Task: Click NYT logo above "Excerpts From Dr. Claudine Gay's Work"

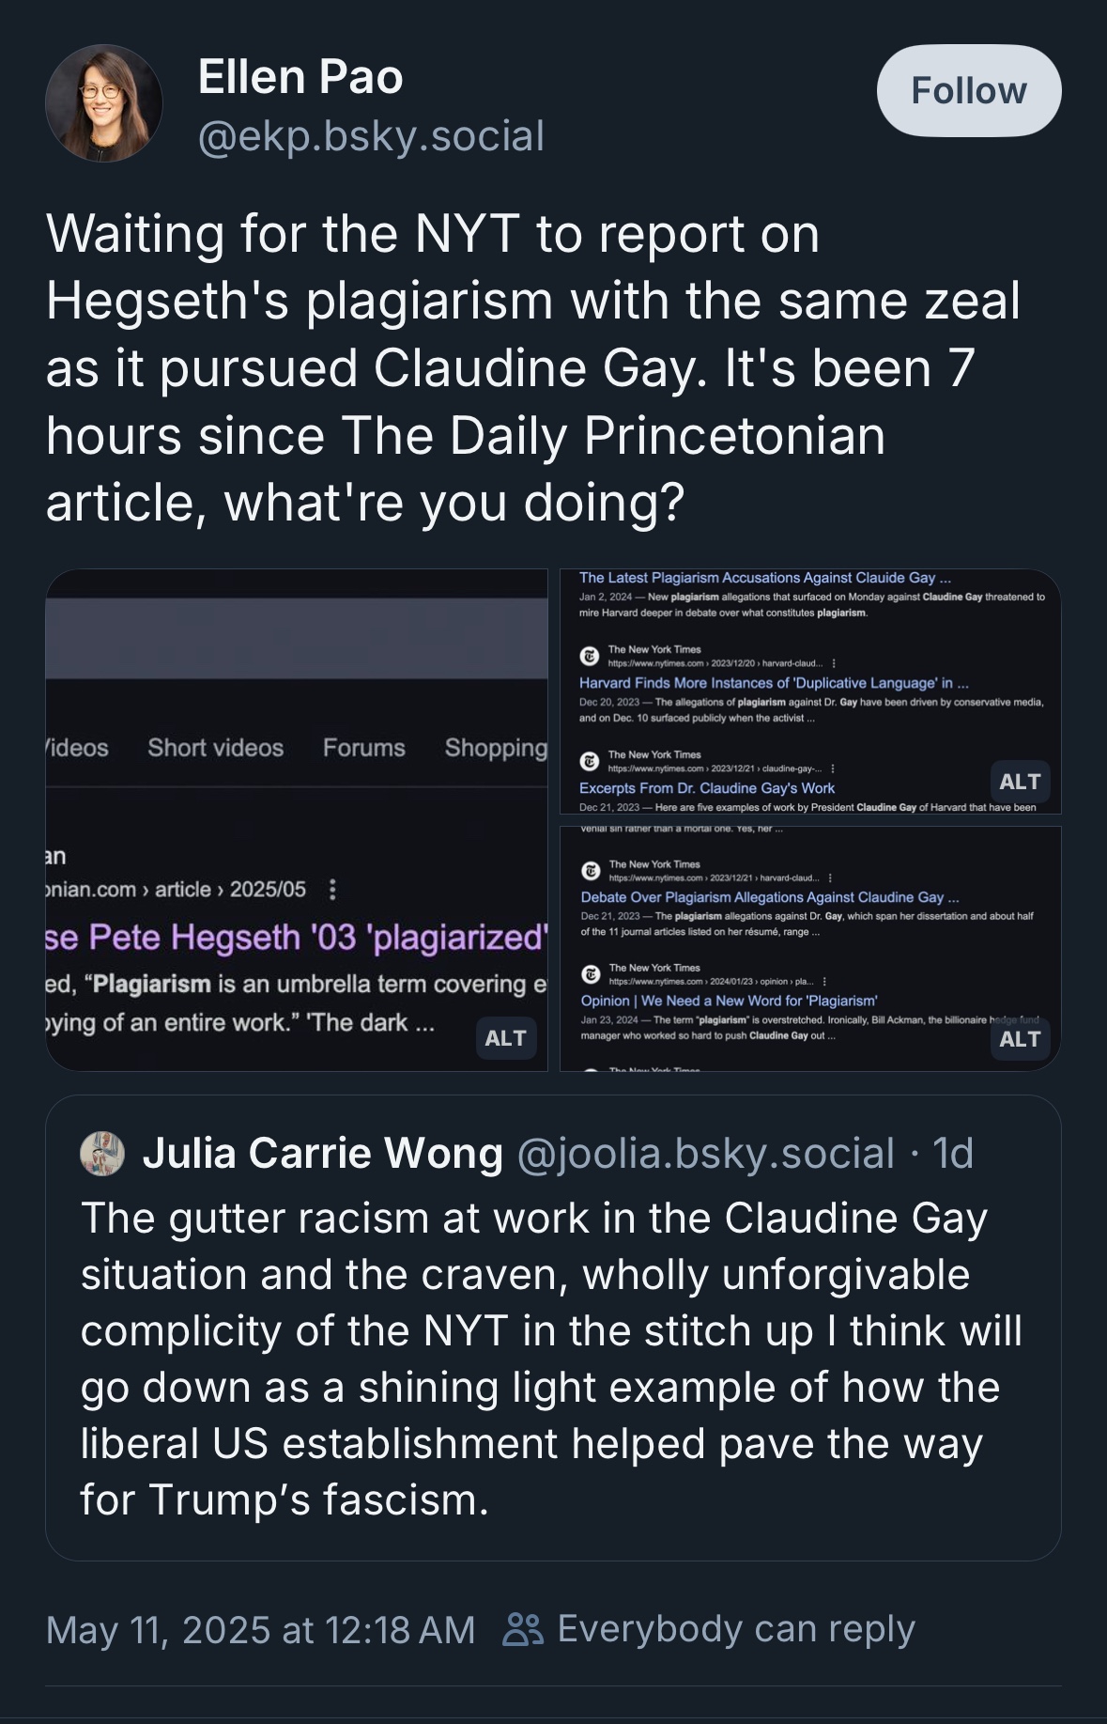Action: pos(590,761)
